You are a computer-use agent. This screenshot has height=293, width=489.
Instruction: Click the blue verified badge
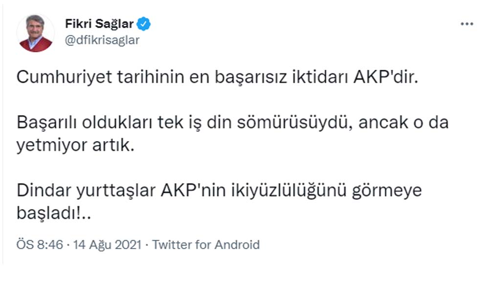tap(144, 24)
